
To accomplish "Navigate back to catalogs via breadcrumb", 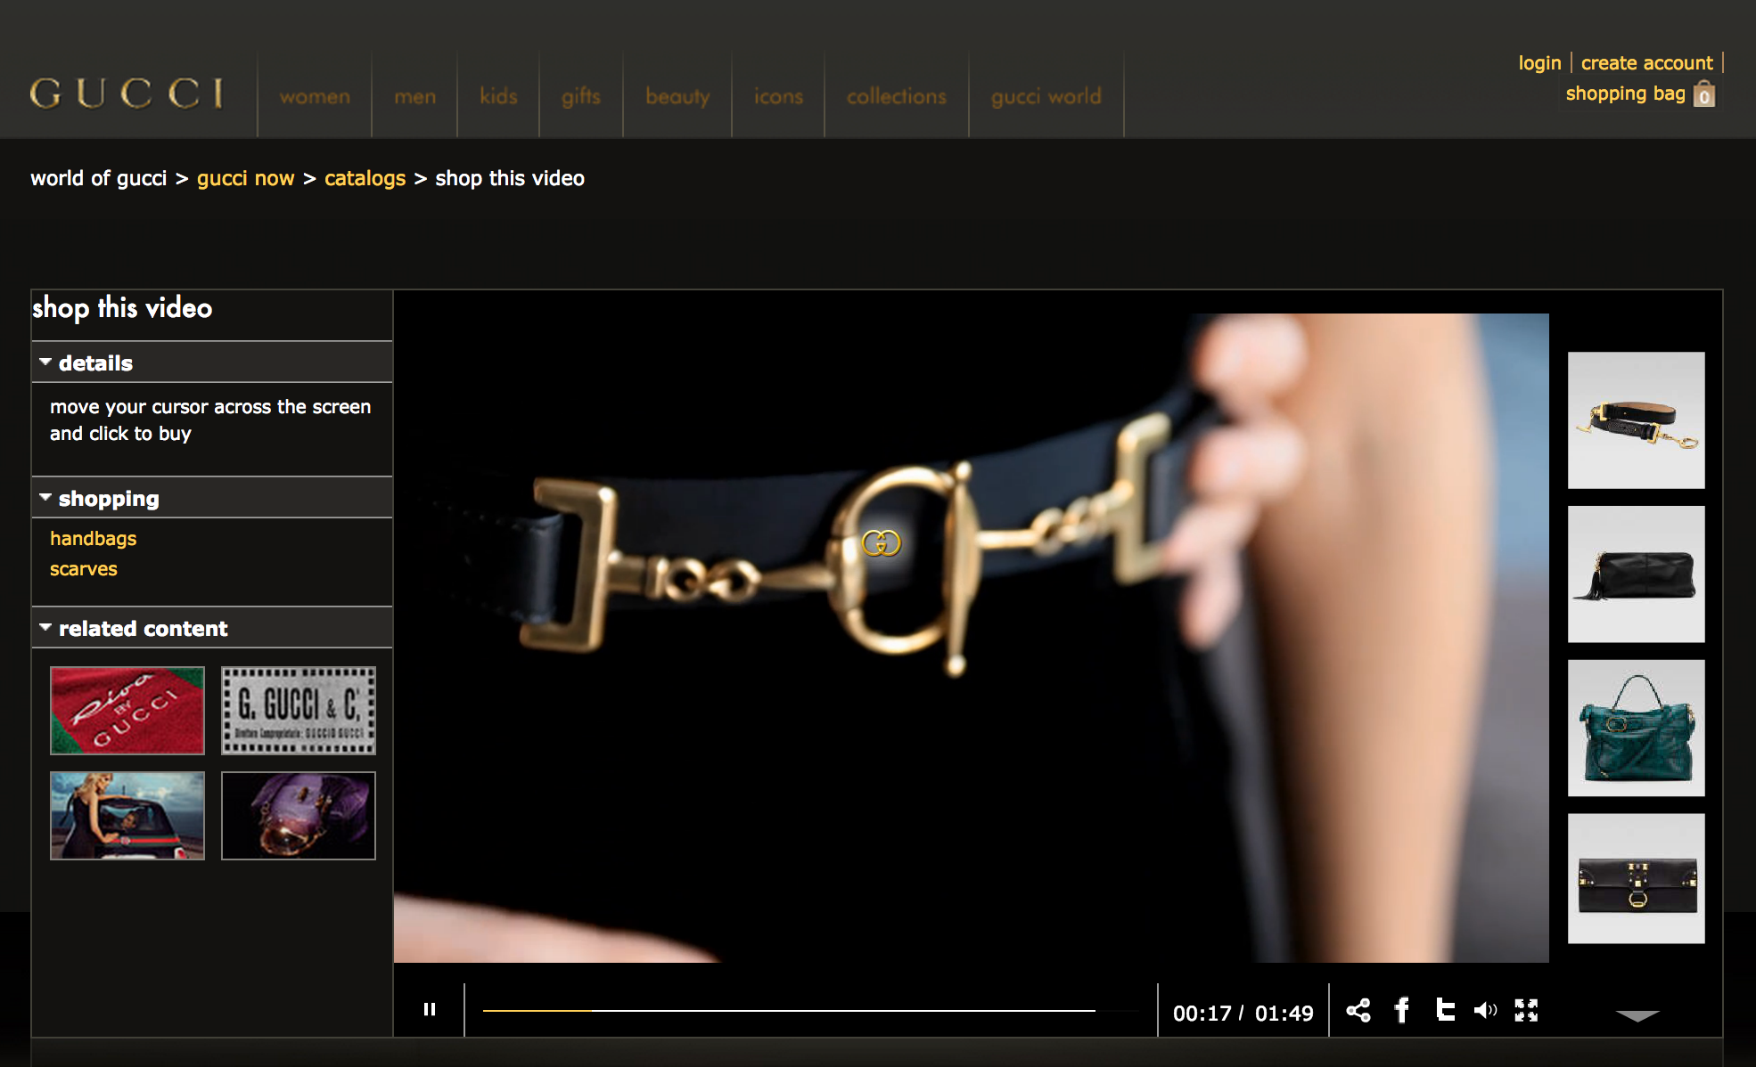I will (365, 178).
